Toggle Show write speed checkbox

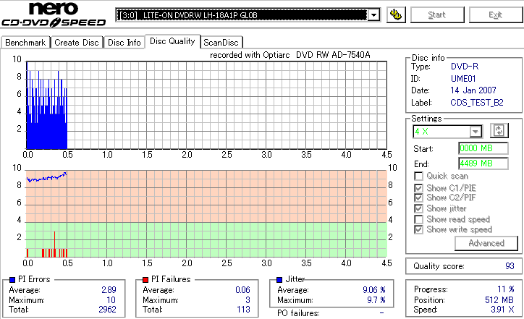418,230
